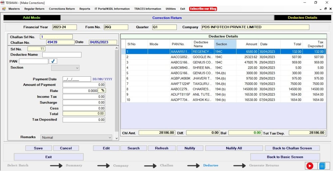Click the Deductee Name input field
The height and width of the screenshot is (171, 333).
[62, 55]
